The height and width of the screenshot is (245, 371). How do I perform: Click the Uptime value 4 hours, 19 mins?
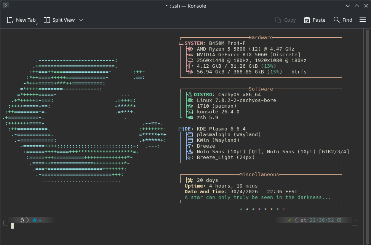233,186
